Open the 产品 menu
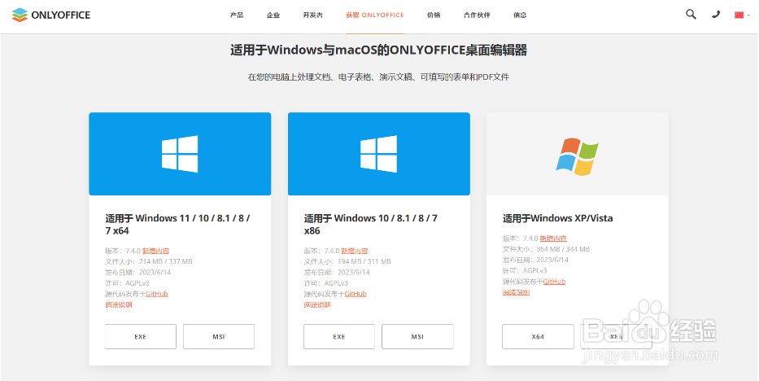 (237, 15)
